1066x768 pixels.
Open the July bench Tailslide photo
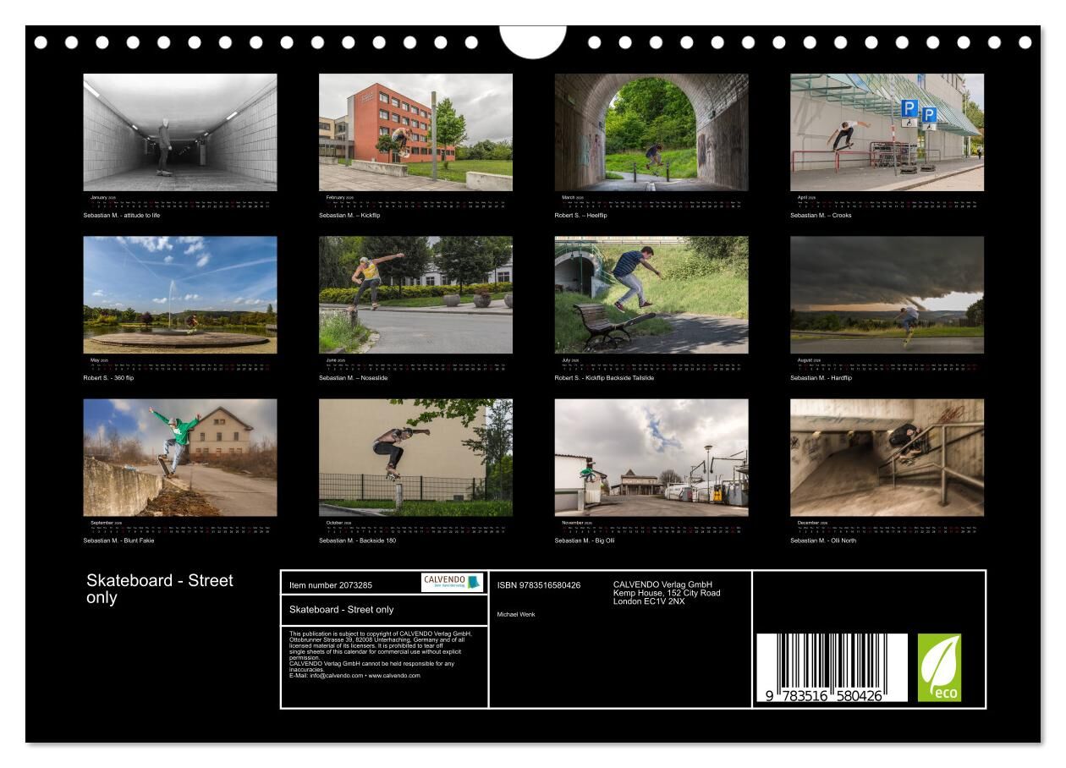click(651, 294)
